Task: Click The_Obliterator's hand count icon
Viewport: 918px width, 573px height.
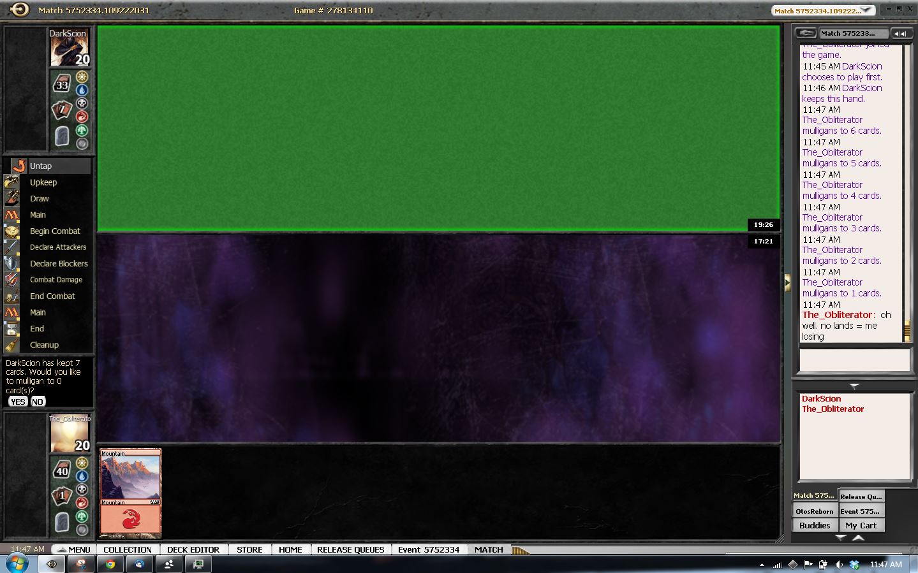Action: coord(62,495)
